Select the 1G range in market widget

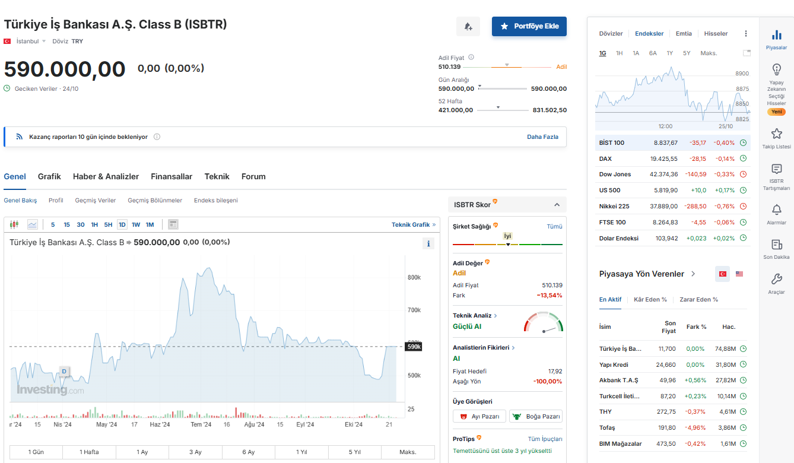pyautogui.click(x=602, y=53)
